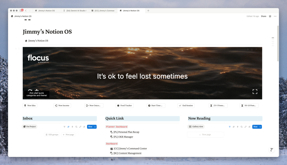The width and height of the screenshot is (287, 165).
Task: Expand the New dropdown arrow in Inbox
Action: coord(95,127)
